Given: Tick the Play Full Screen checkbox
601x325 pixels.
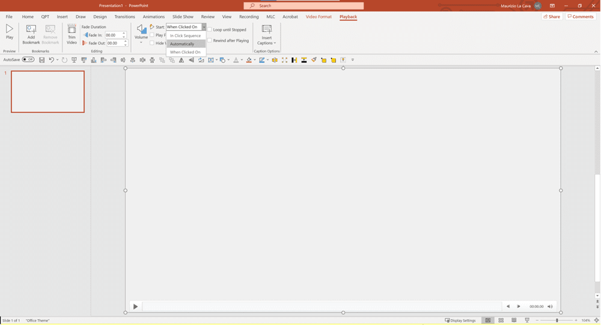Looking at the screenshot, I should tap(152, 35).
